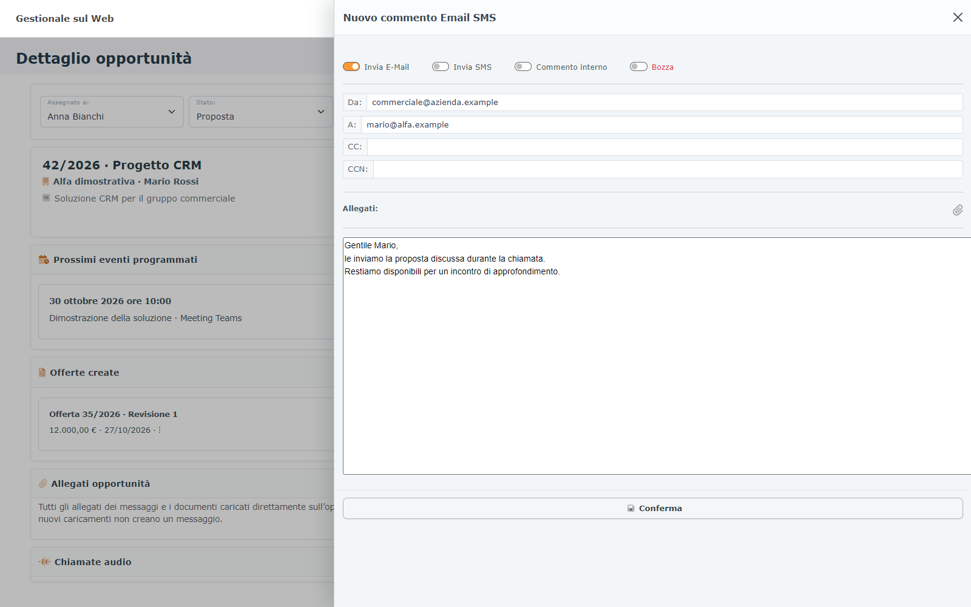
Task: Open the Stato dropdown showing Proposta
Action: click(x=261, y=112)
